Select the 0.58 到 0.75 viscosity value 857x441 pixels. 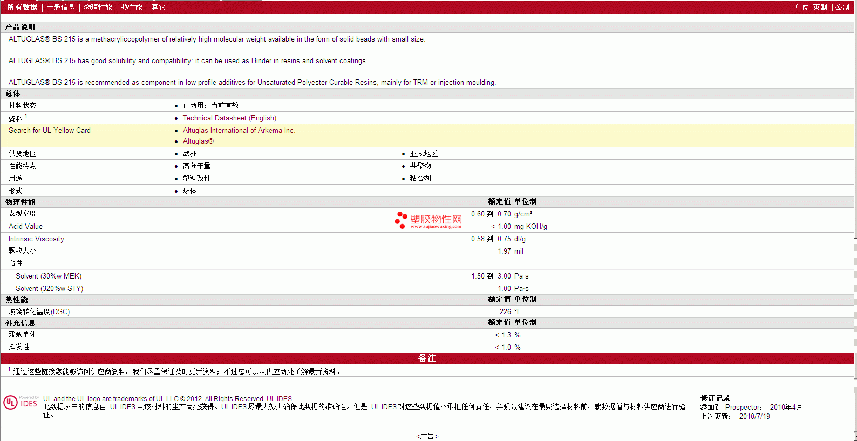pos(491,239)
